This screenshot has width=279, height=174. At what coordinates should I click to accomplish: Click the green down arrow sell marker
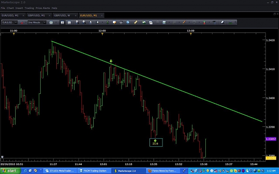111,61
